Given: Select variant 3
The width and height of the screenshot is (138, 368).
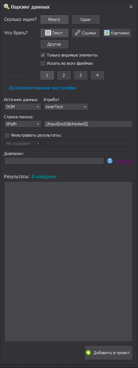Looking at the screenshot, I should click(x=81, y=75).
